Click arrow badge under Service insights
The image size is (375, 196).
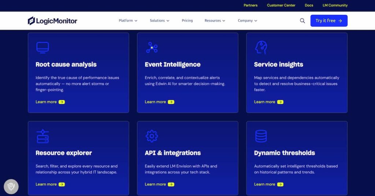280,102
